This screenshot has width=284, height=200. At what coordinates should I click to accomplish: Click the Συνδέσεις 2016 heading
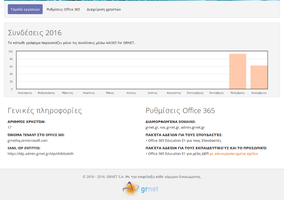point(35,33)
